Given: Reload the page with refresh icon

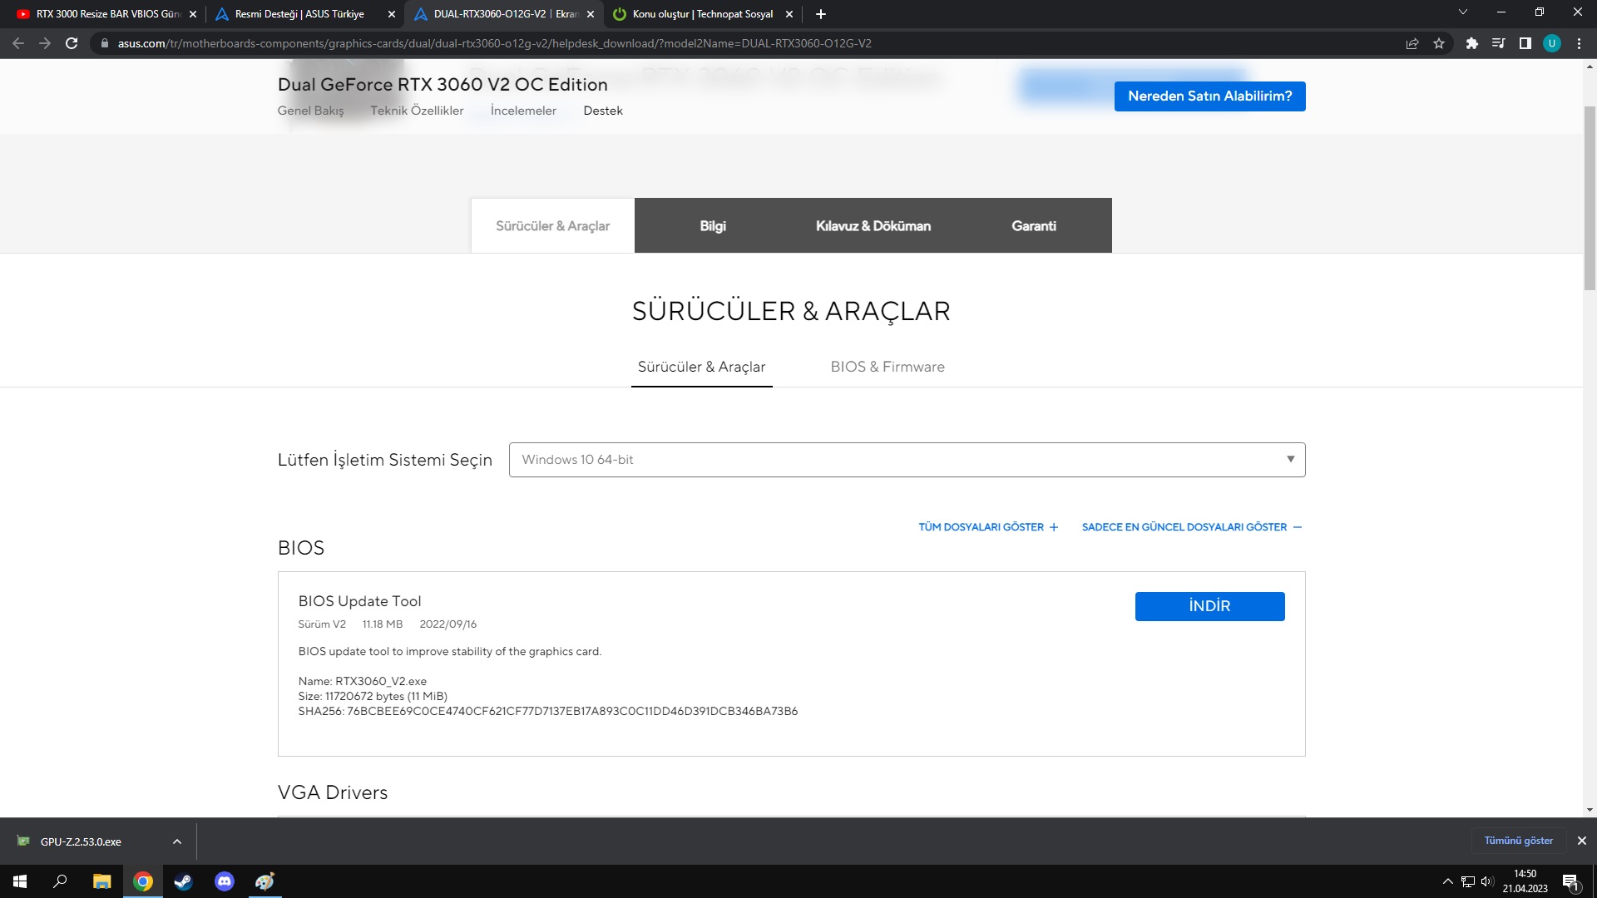Looking at the screenshot, I should (x=72, y=43).
